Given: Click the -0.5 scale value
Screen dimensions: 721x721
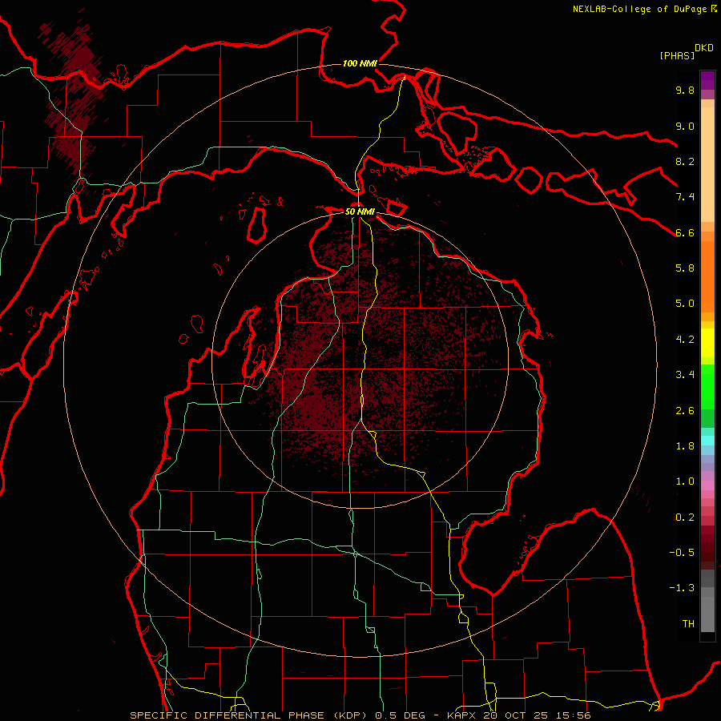Looking at the screenshot, I should 682,553.
